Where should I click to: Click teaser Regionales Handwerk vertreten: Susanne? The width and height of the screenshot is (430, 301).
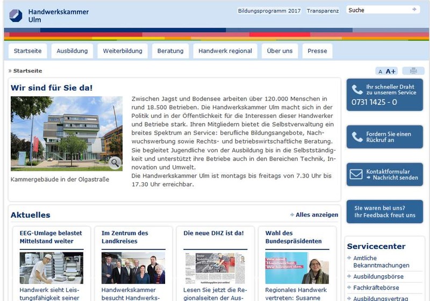click(x=296, y=293)
